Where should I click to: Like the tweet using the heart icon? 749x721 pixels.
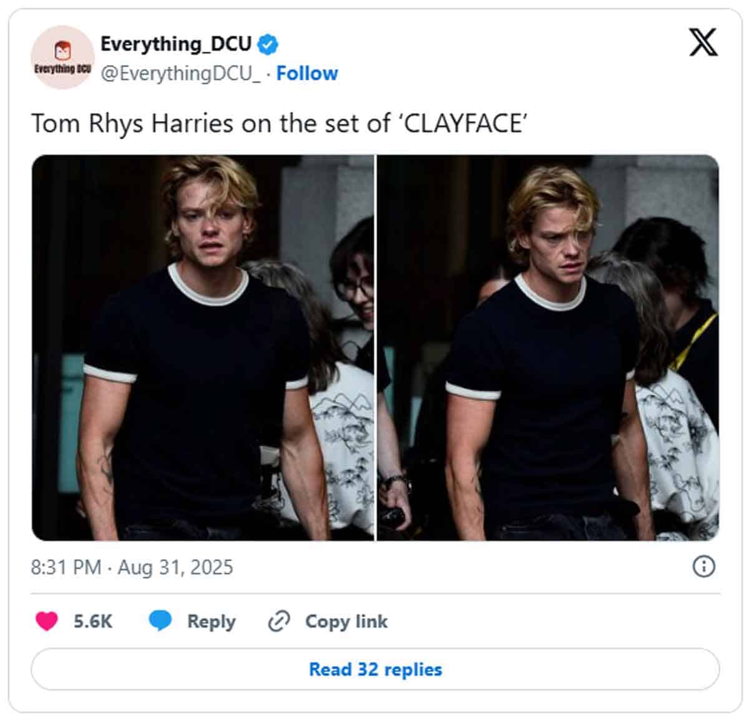coord(46,621)
